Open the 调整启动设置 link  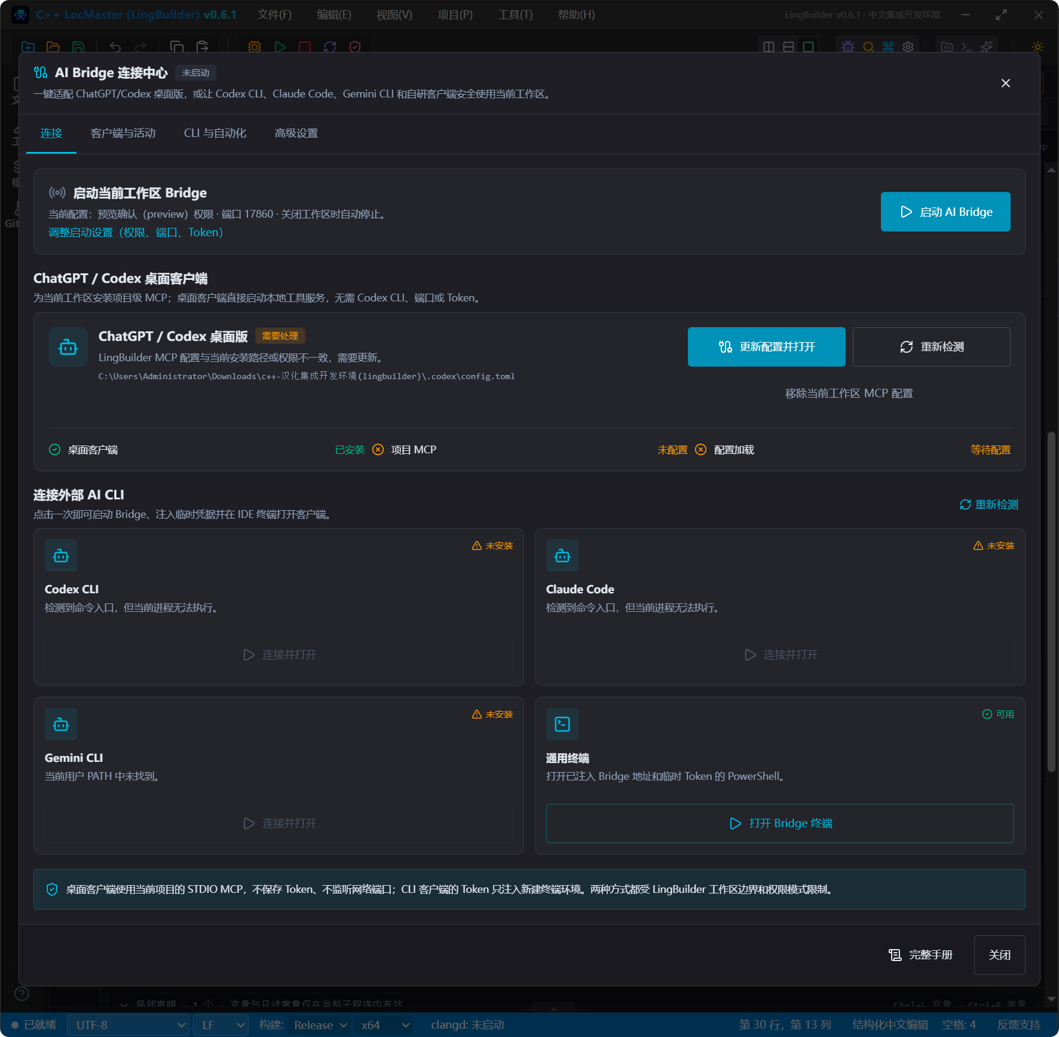[136, 233]
